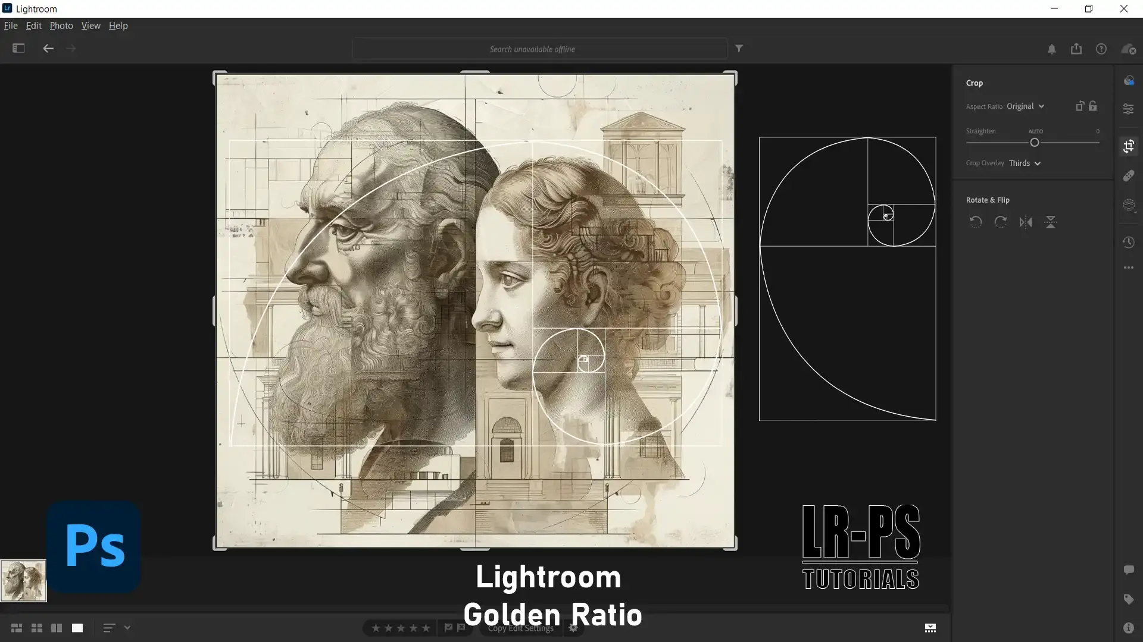1143x642 pixels.
Task: Go back with the left arrow
Action: click(48, 48)
